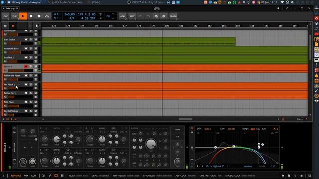Select the 'fake pop' project tab

[10, 8]
